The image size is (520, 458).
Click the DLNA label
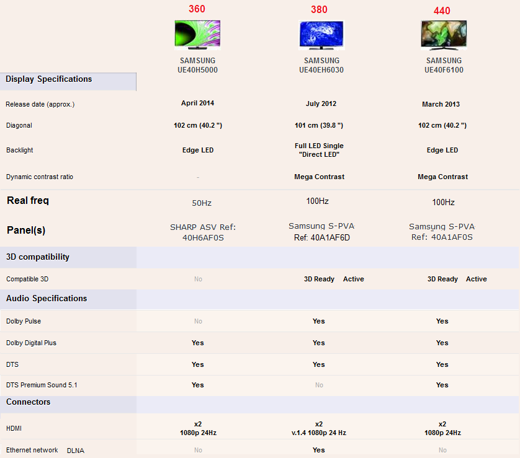point(76,451)
